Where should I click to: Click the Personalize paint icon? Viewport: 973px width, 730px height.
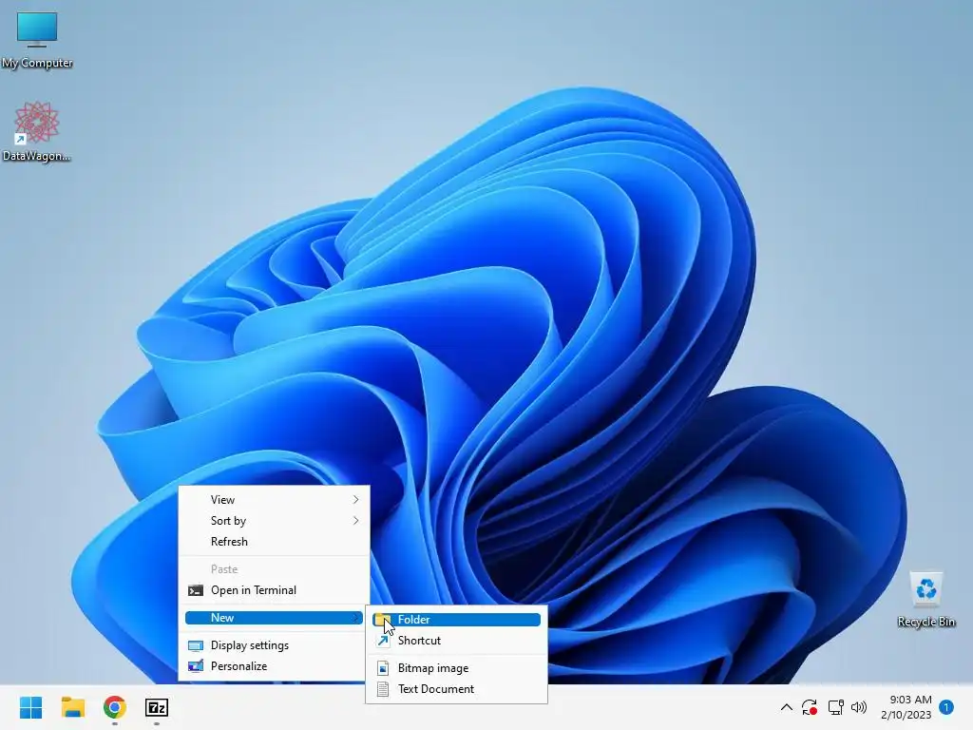[196, 666]
